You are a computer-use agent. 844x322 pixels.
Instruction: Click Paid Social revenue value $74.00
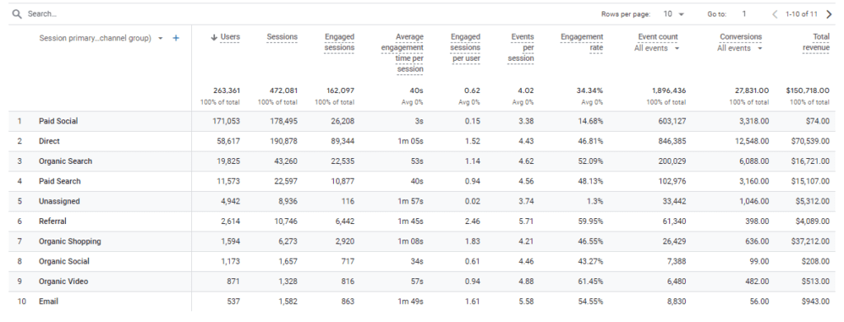point(818,122)
